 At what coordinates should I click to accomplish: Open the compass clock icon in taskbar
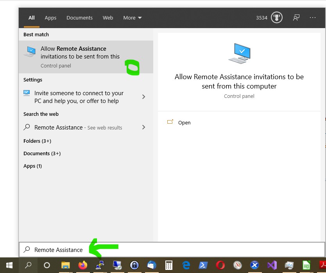click(237, 265)
